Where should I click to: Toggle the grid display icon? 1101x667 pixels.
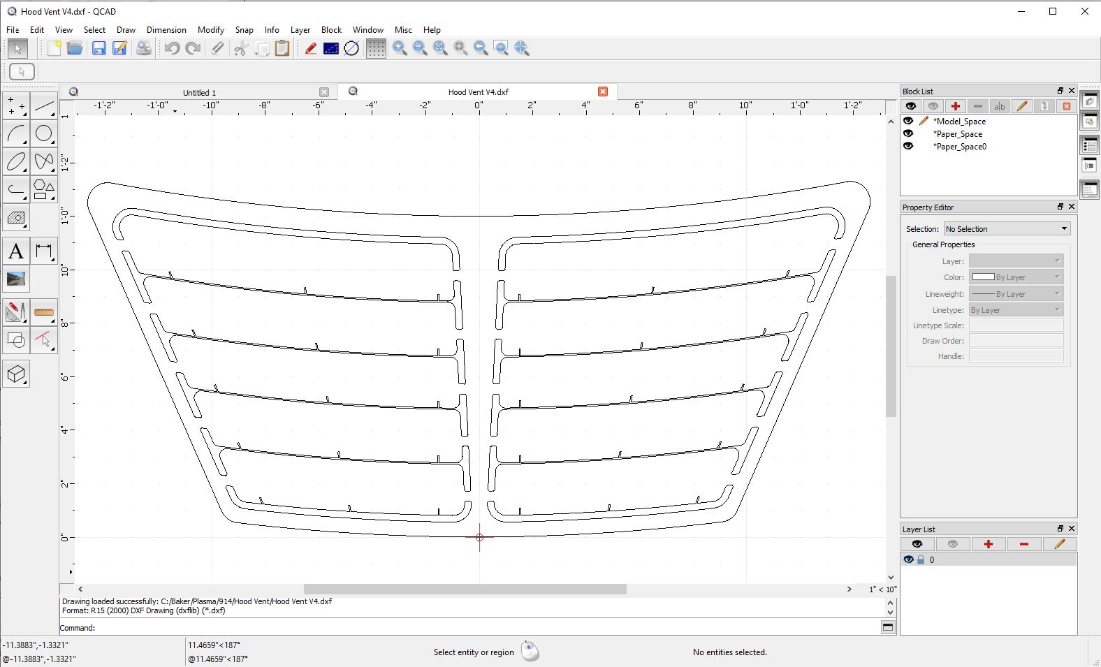coord(376,48)
